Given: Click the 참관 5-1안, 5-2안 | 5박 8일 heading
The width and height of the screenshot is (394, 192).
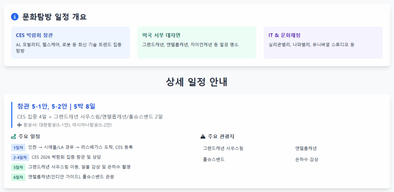Looking at the screenshot, I should [x=56, y=106].
